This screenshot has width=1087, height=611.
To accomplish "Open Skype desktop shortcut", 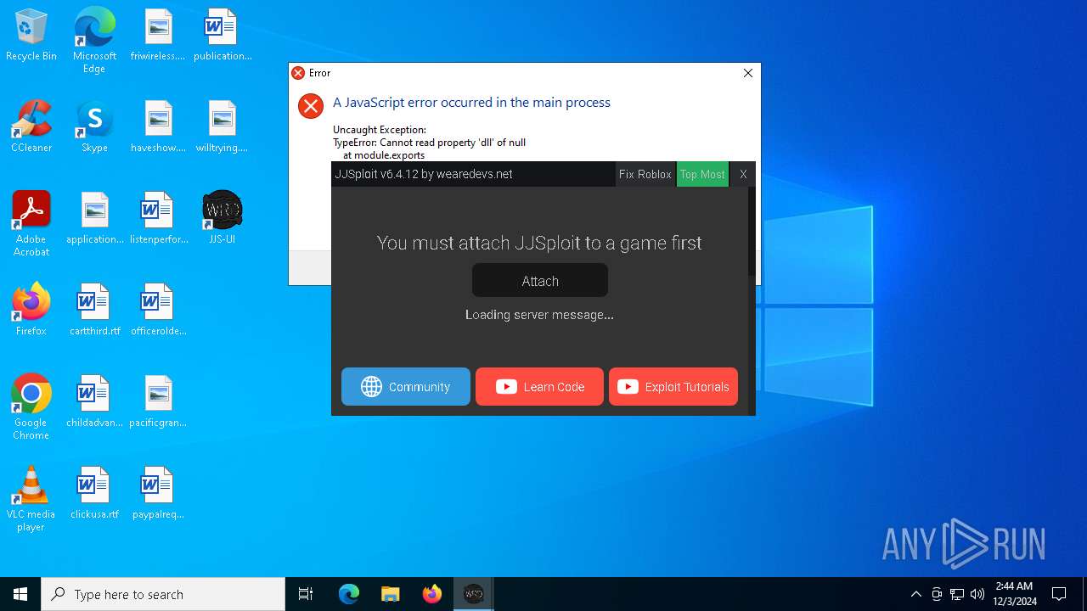I will pos(94,127).
